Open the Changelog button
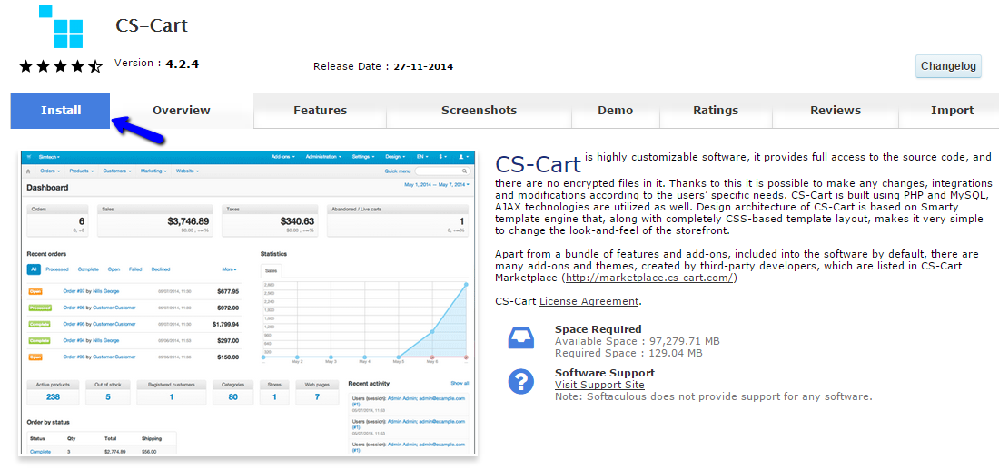999x469 pixels. pyautogui.click(x=948, y=66)
